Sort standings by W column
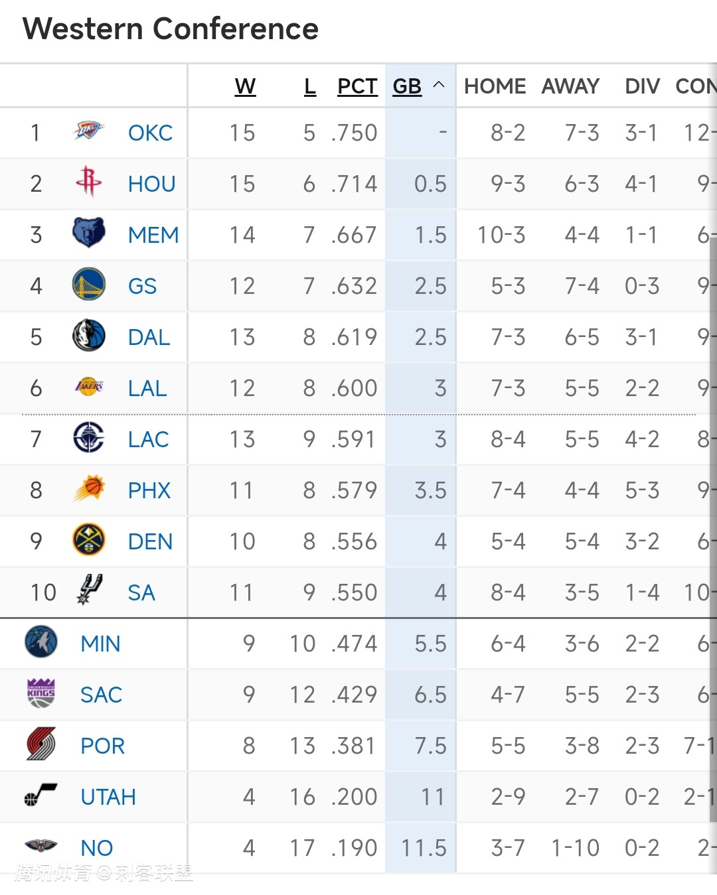Viewport: 717px width, 895px height. coord(245,86)
